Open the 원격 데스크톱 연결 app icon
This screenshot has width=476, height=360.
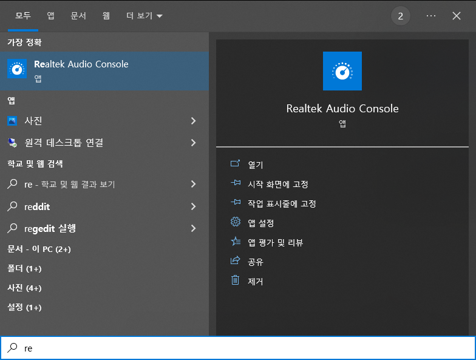coord(12,143)
